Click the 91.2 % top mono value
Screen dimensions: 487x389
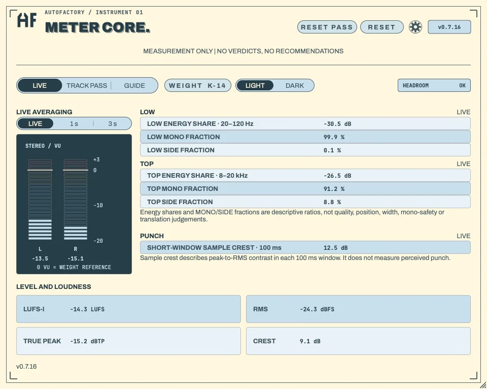coord(334,189)
